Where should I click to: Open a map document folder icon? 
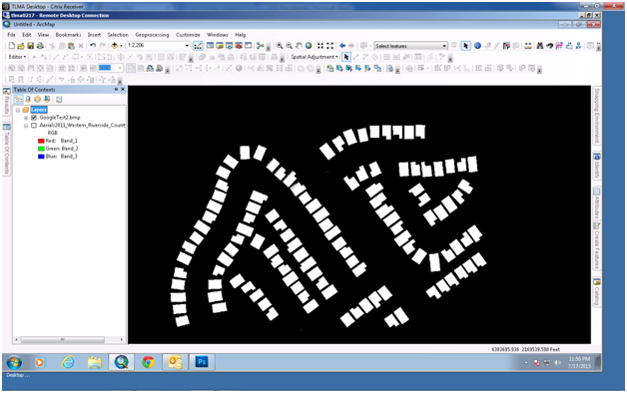[21, 46]
